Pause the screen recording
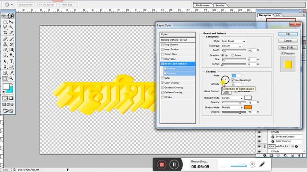 pyautogui.click(x=174, y=165)
